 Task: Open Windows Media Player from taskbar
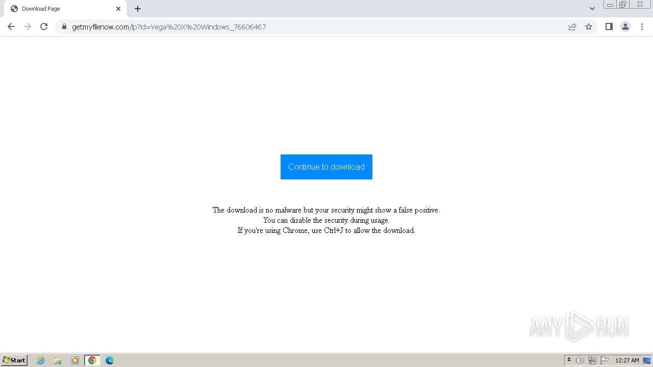pos(75,360)
